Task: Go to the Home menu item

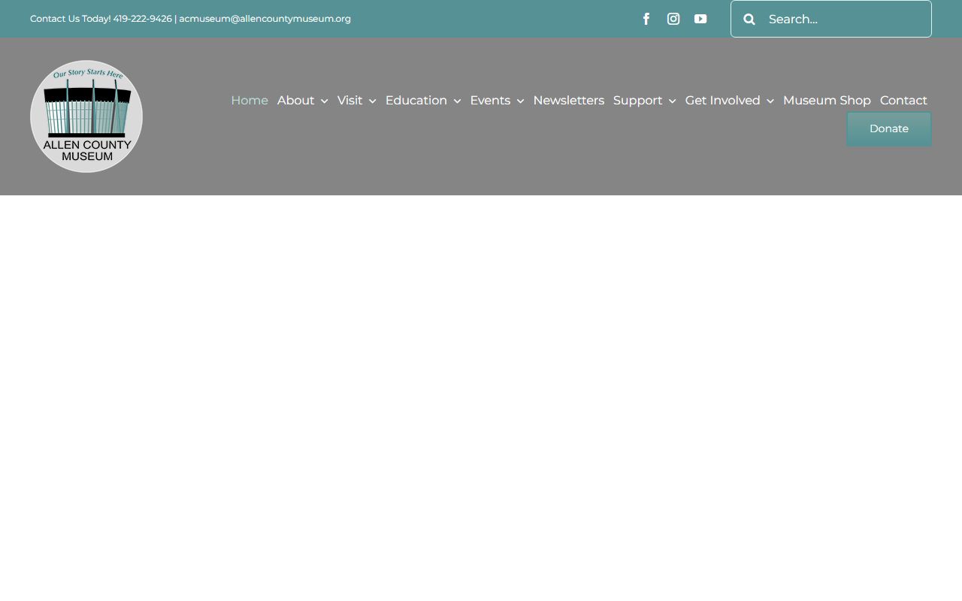Action: click(x=250, y=101)
